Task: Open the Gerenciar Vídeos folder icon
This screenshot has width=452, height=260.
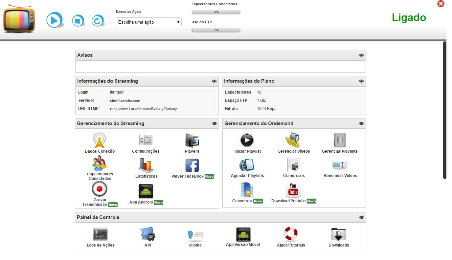Action: click(293, 141)
